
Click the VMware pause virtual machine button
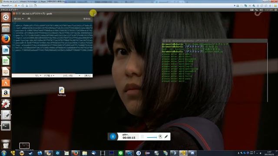(x=16, y=6)
